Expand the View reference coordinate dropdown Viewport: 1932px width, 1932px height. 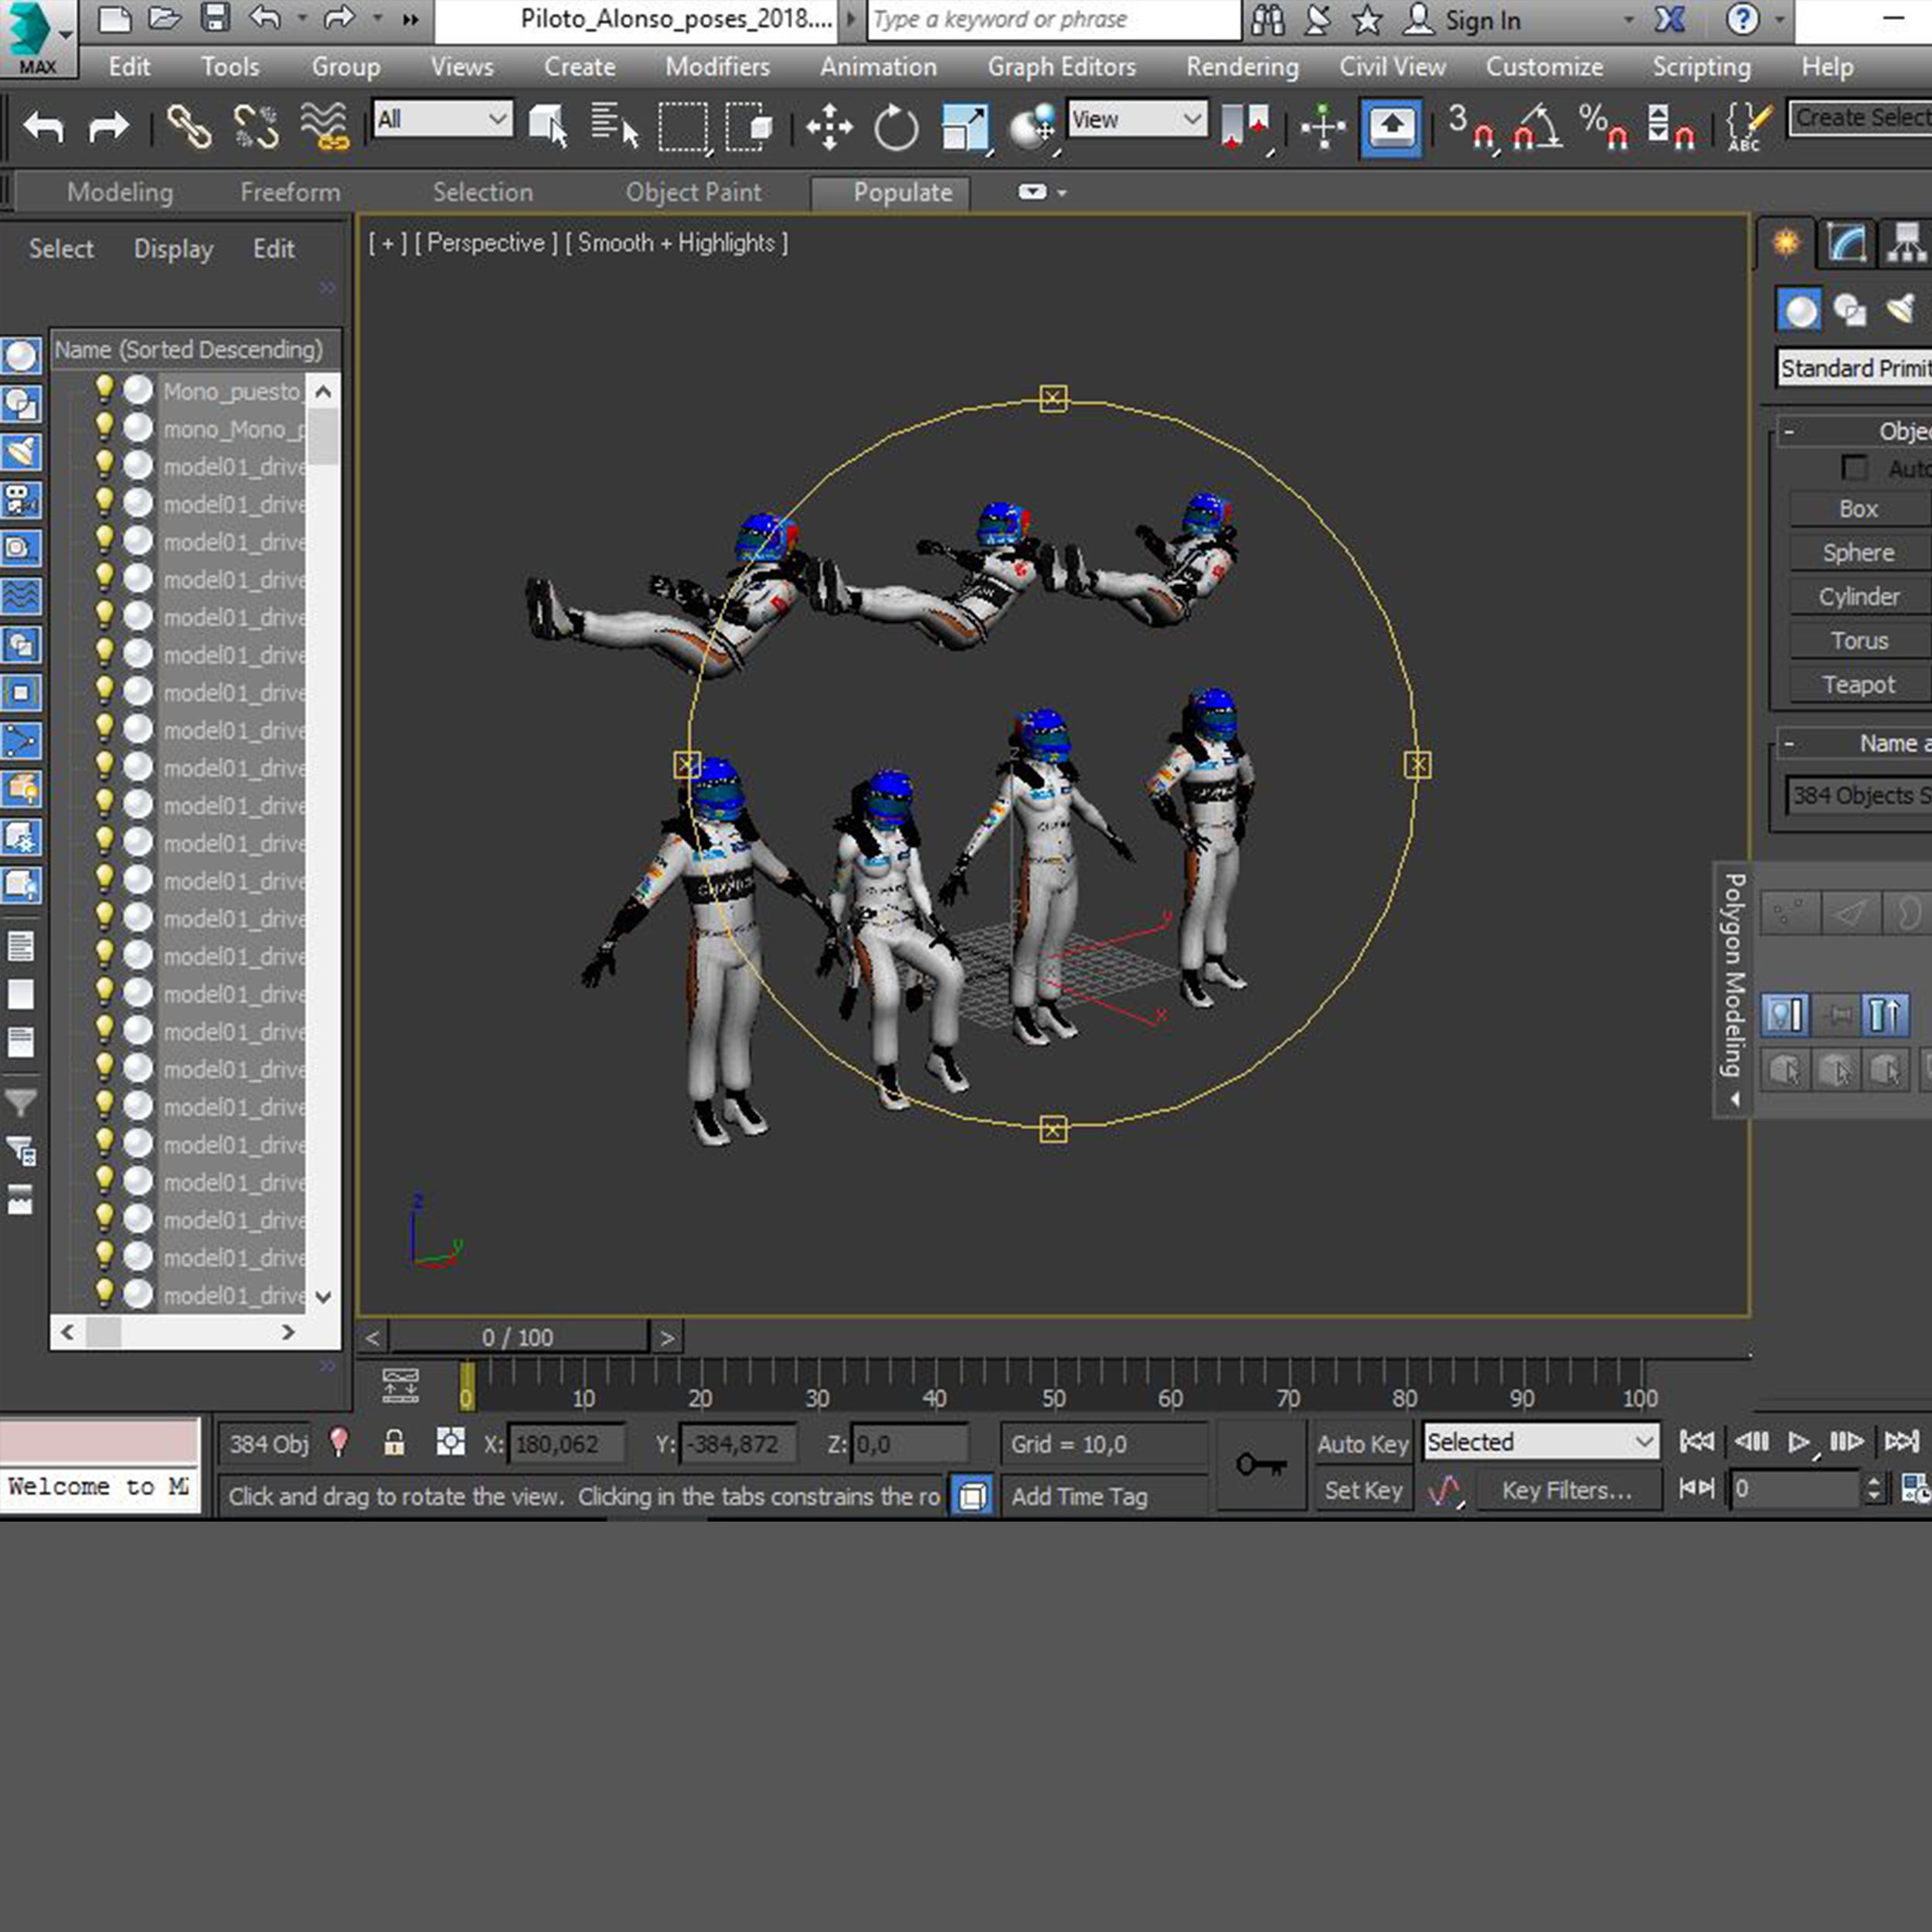click(x=1136, y=120)
